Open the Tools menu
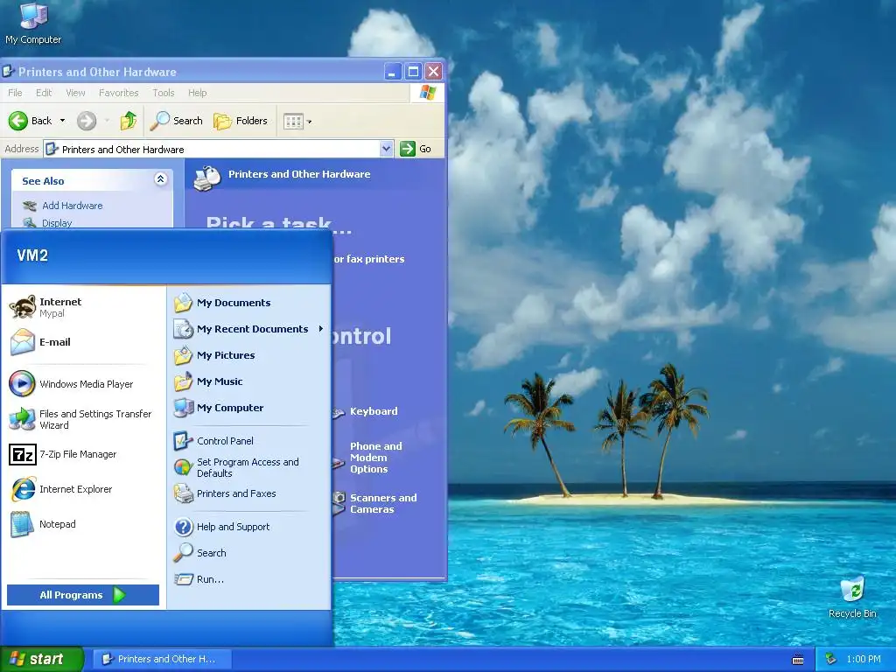Viewport: 896px width, 672px height. click(164, 93)
